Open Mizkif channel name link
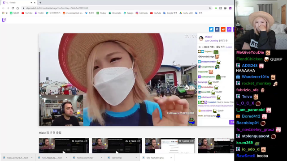Screen dimensions: 287x161 click(209, 37)
